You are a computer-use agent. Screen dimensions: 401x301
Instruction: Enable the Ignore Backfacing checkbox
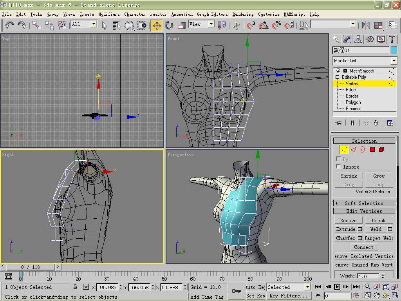[x=338, y=167]
